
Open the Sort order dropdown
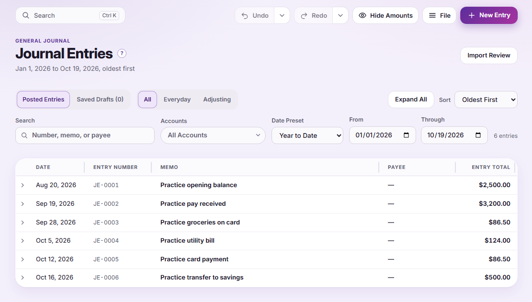486,100
